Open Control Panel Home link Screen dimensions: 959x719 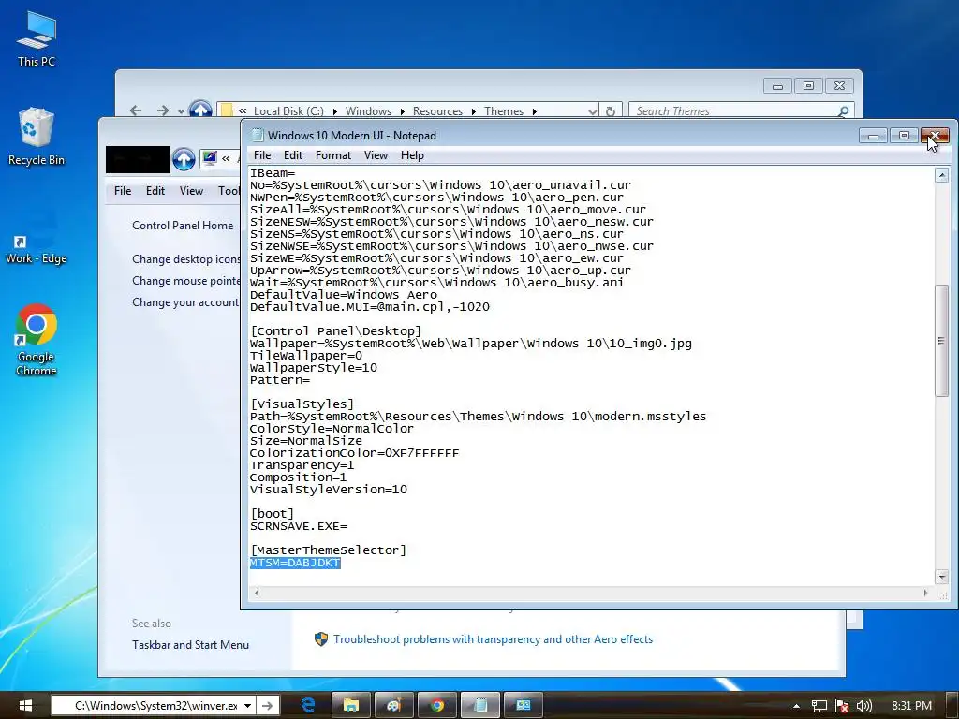point(183,226)
